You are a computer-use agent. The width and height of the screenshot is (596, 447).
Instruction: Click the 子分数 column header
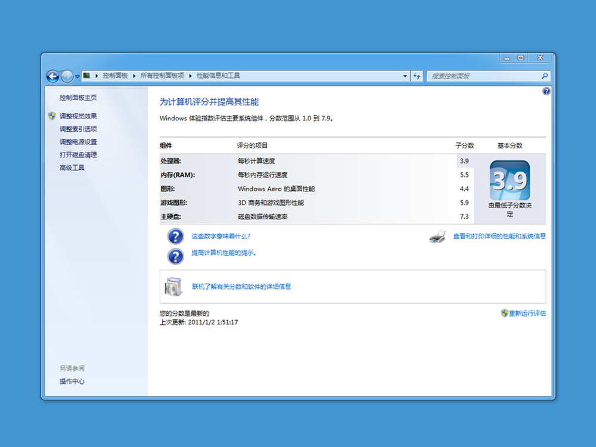[x=465, y=145]
